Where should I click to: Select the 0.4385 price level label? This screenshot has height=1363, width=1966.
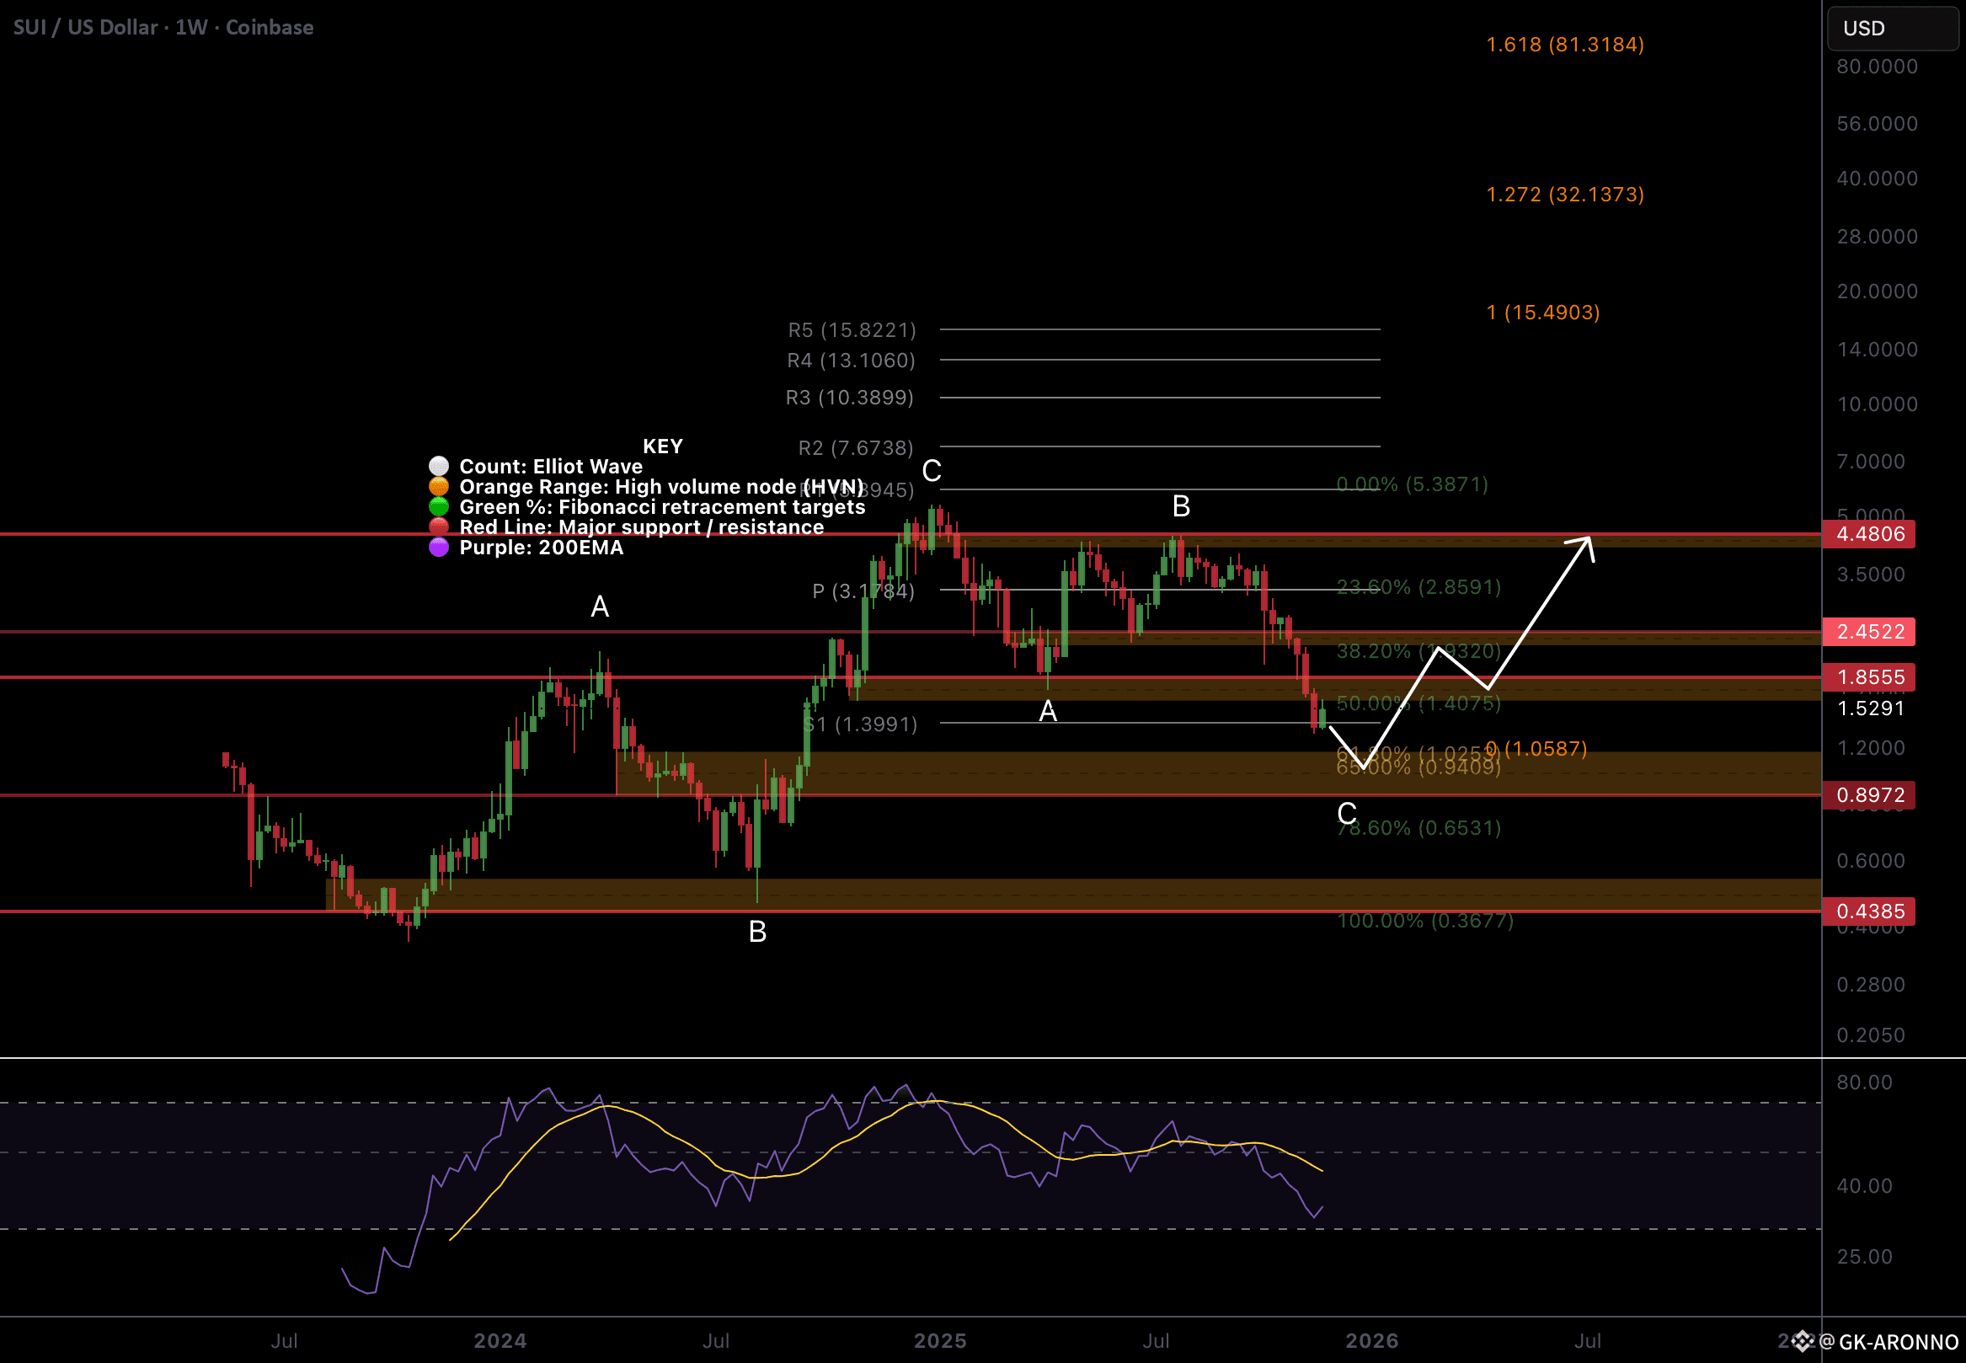coord(1868,912)
